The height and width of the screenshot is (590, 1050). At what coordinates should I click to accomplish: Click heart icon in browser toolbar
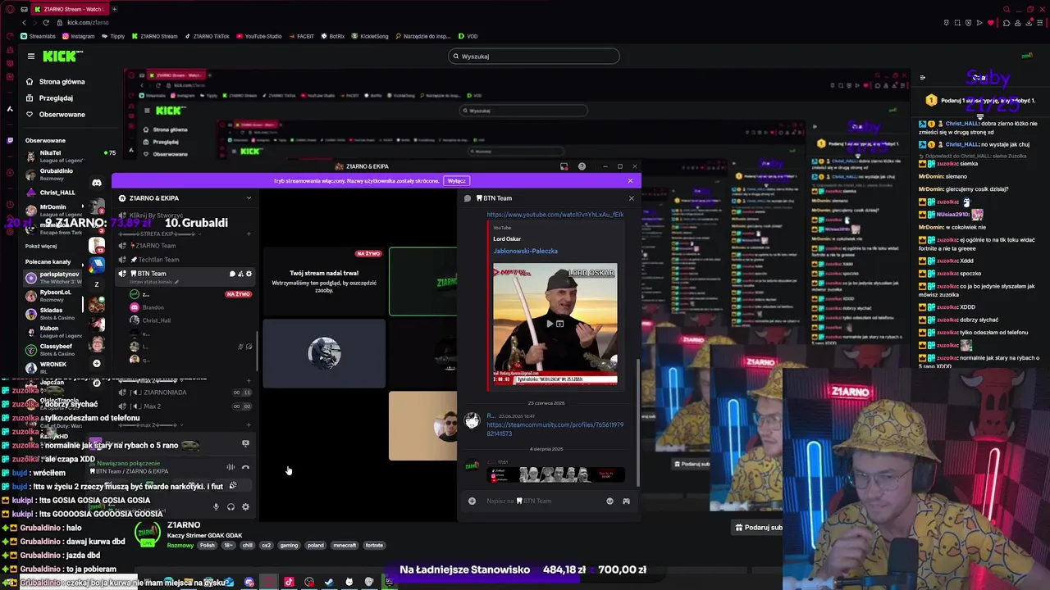click(x=991, y=22)
